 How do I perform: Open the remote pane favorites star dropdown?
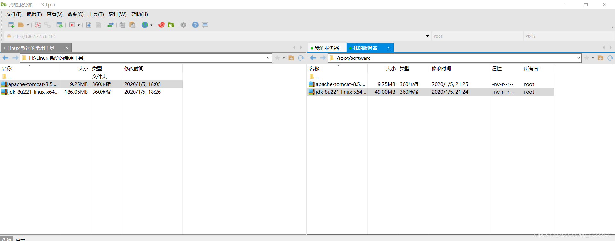pyautogui.click(x=593, y=58)
